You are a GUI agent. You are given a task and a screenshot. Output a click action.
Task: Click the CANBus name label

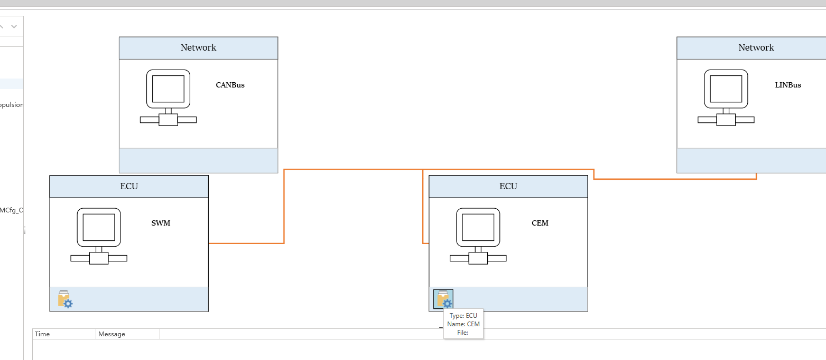pos(230,85)
